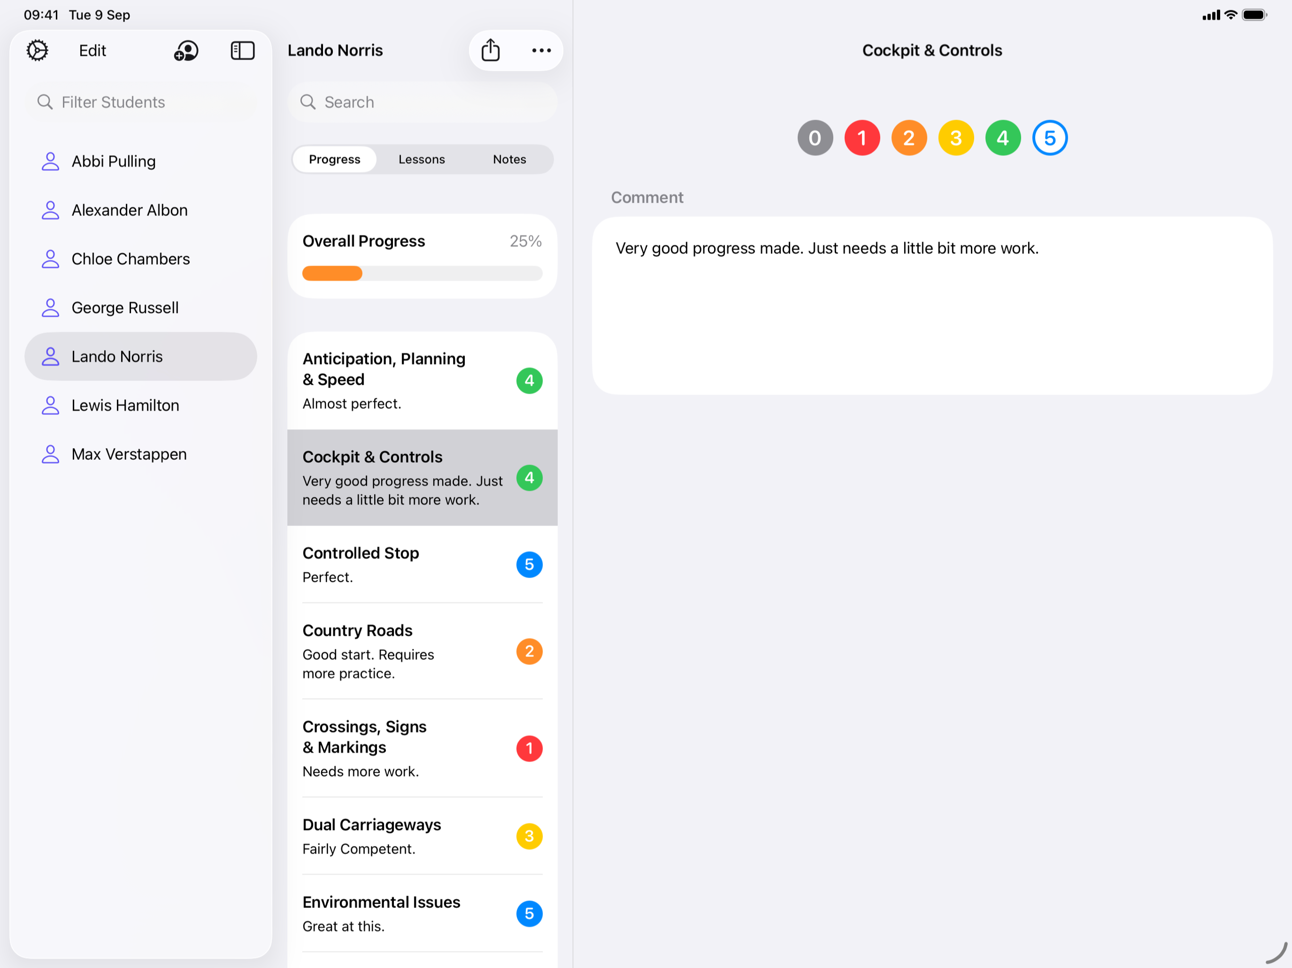Click the magnifier icon in Filter Students
Viewport: 1292px width, 968px height.
coord(45,102)
